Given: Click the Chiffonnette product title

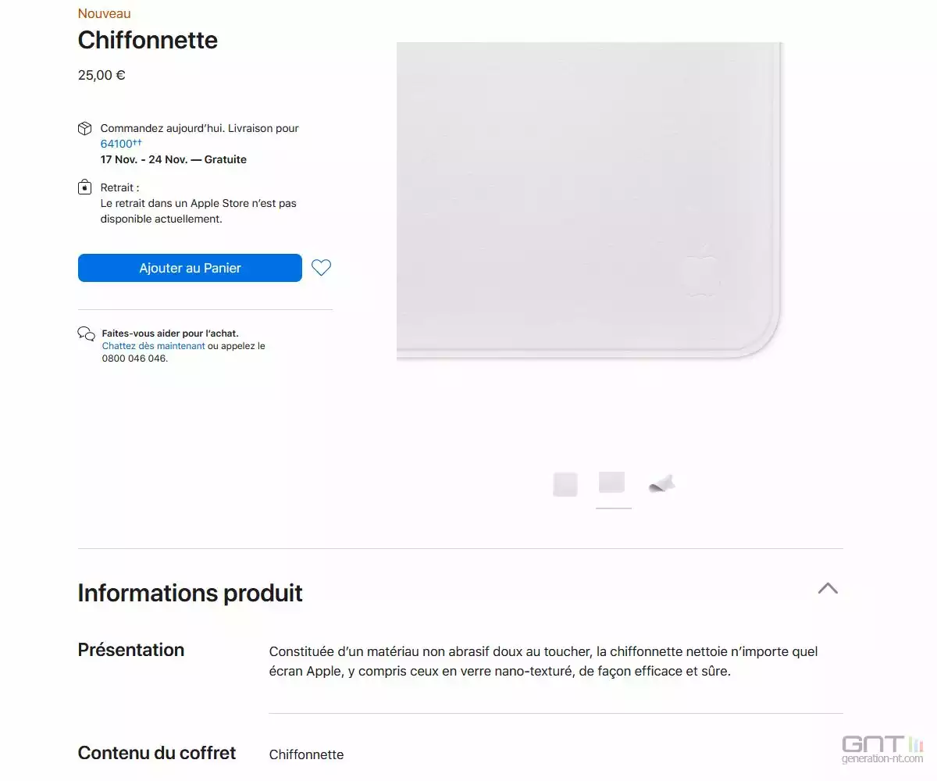Looking at the screenshot, I should [x=148, y=41].
